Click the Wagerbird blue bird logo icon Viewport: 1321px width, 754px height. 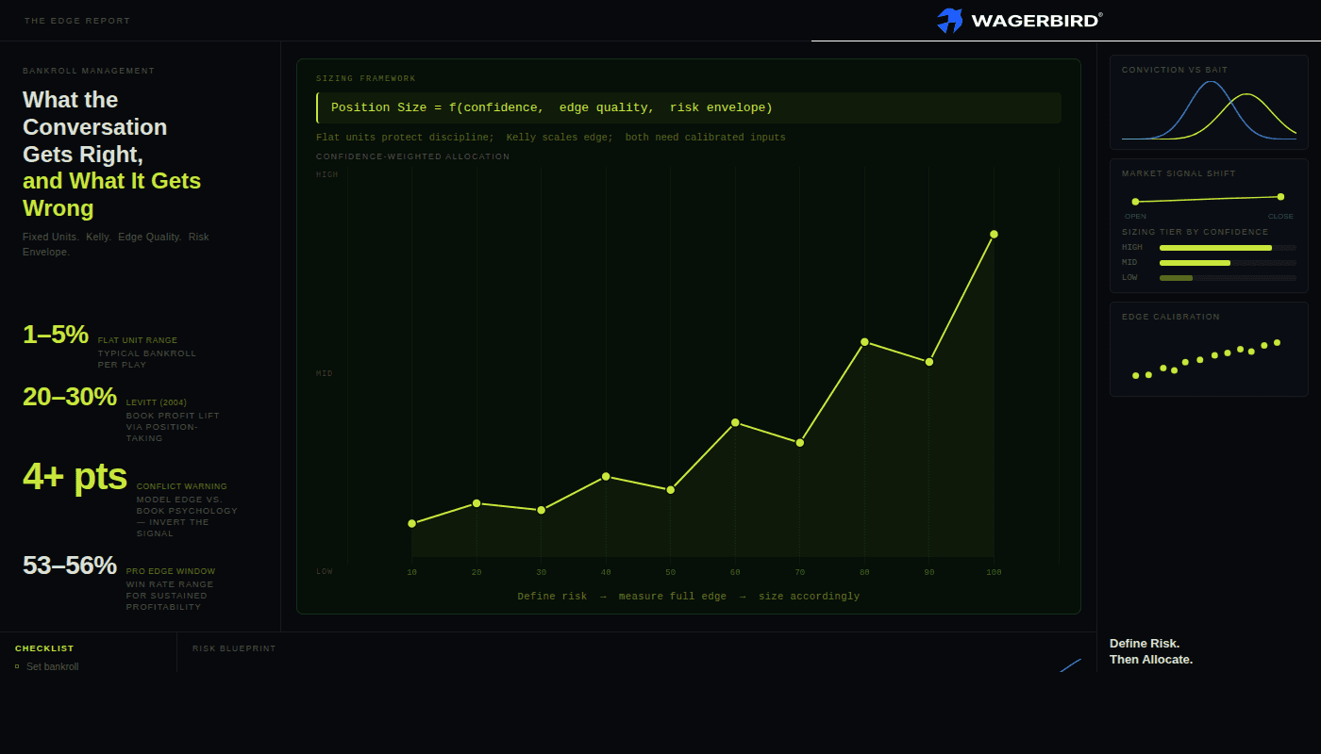(949, 21)
